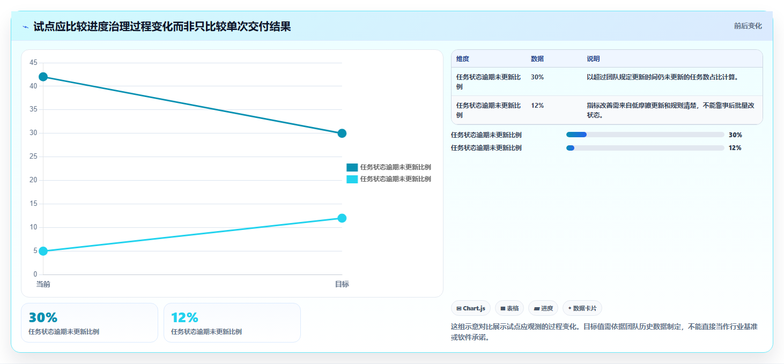Click the 30% value right of progress bar
The width and height of the screenshot is (784, 364).
click(x=735, y=135)
